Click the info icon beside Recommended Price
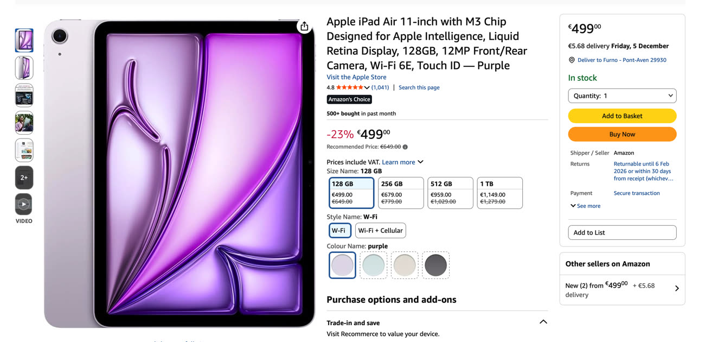 click(x=405, y=147)
